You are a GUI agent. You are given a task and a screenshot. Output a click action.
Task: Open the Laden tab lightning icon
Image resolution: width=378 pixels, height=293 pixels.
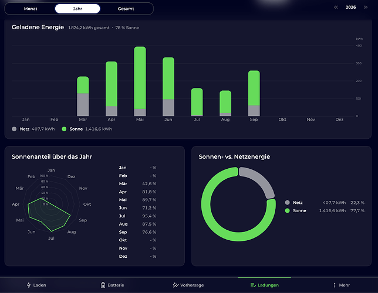(x=29, y=285)
